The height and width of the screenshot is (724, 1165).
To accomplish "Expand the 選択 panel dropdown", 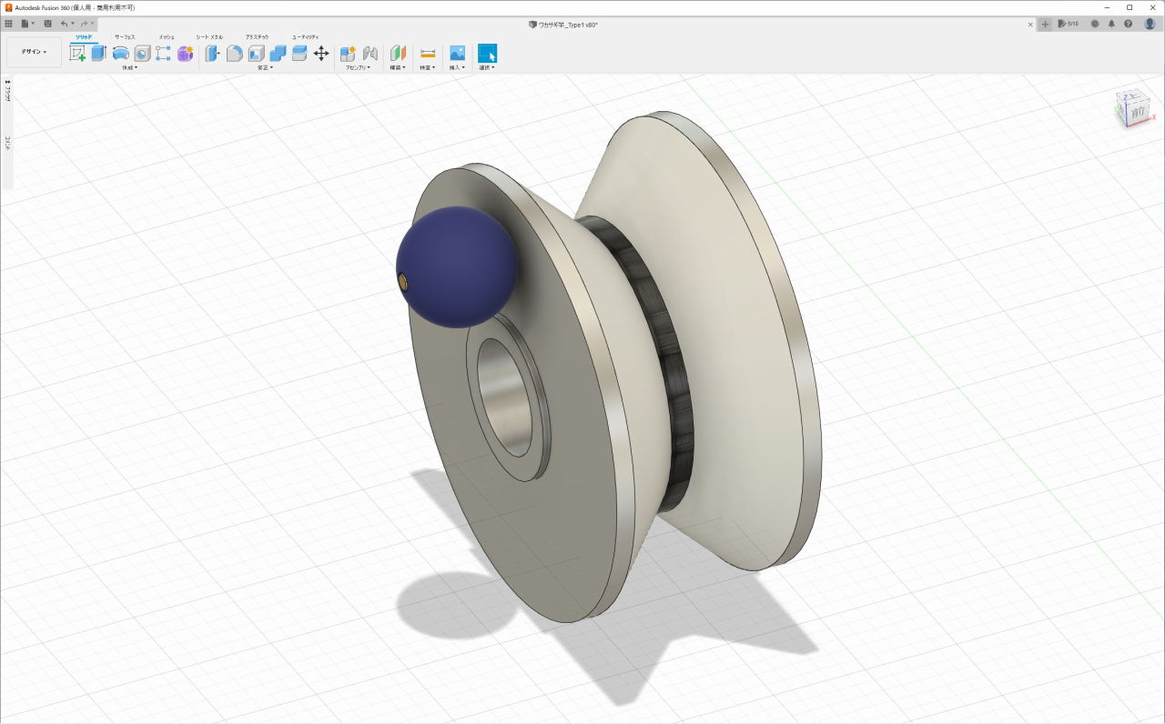I will (x=487, y=67).
